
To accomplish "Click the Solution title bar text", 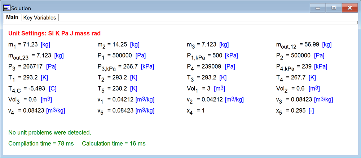I will 21,8.
